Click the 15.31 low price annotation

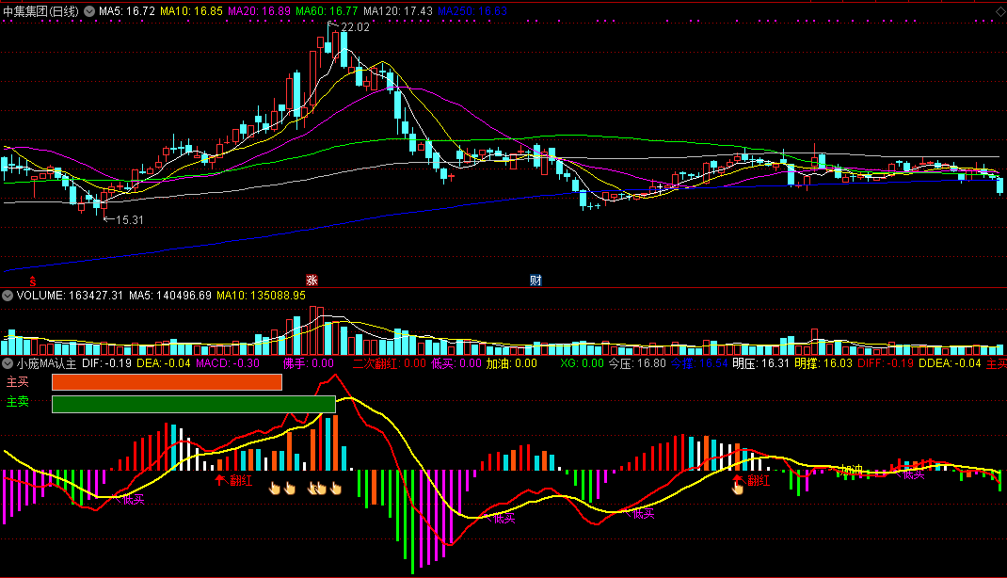tap(130, 219)
